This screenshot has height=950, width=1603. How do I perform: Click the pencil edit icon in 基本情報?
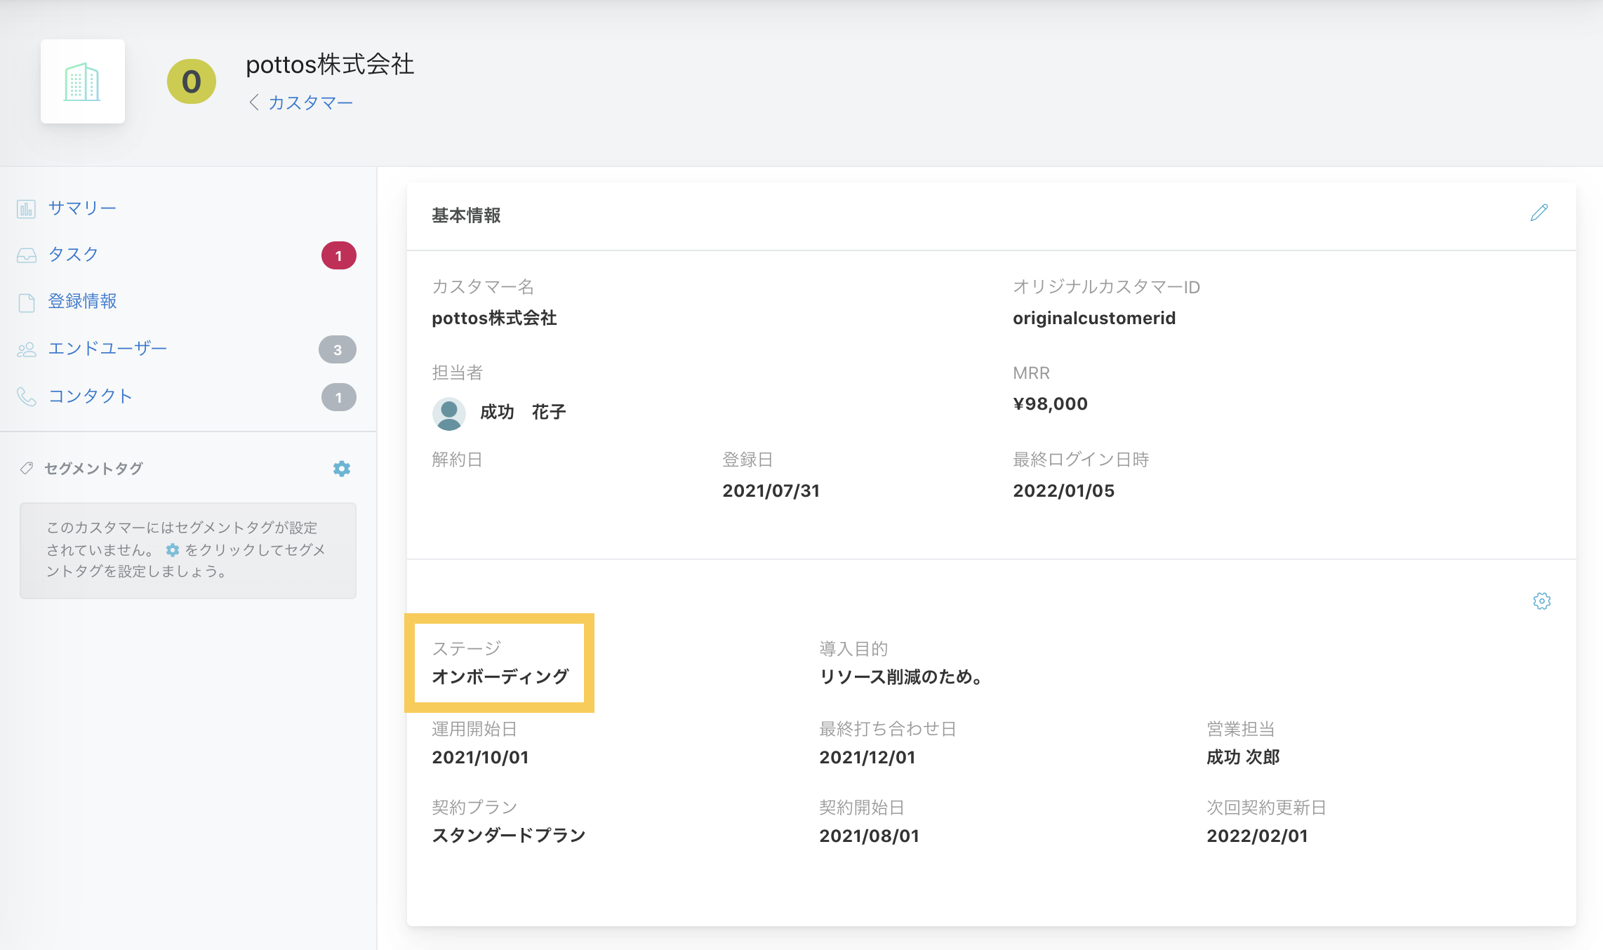(x=1539, y=213)
